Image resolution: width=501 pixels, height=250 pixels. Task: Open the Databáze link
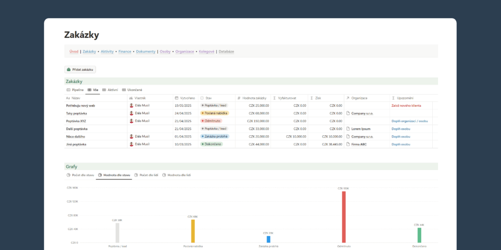[226, 52]
